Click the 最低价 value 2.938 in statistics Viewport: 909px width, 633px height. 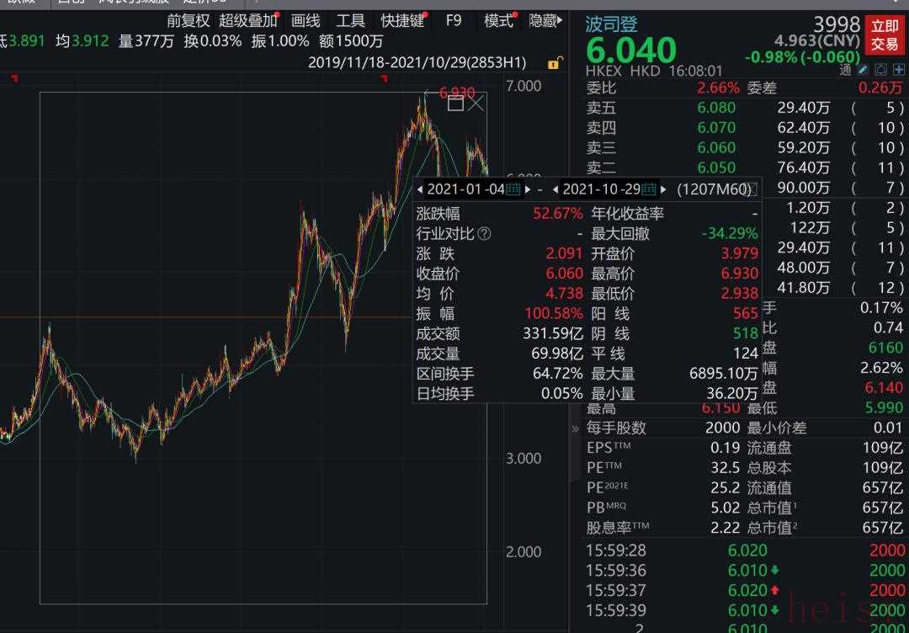click(740, 293)
